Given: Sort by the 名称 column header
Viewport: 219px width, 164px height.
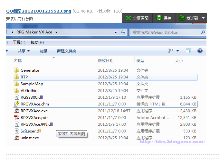Looking at the screenshot, I should tap(18, 61).
